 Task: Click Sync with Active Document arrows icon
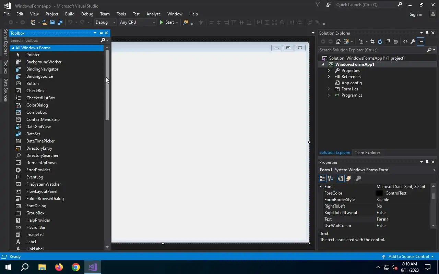pyautogui.click(x=372, y=41)
